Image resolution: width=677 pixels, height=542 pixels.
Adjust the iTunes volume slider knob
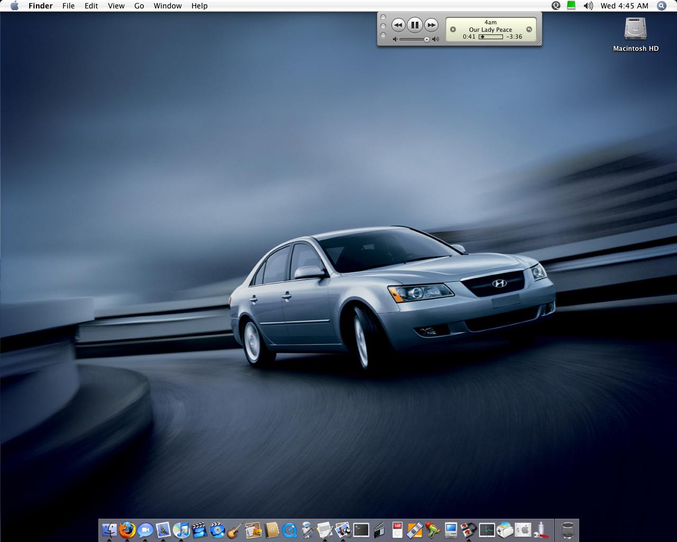[427, 39]
